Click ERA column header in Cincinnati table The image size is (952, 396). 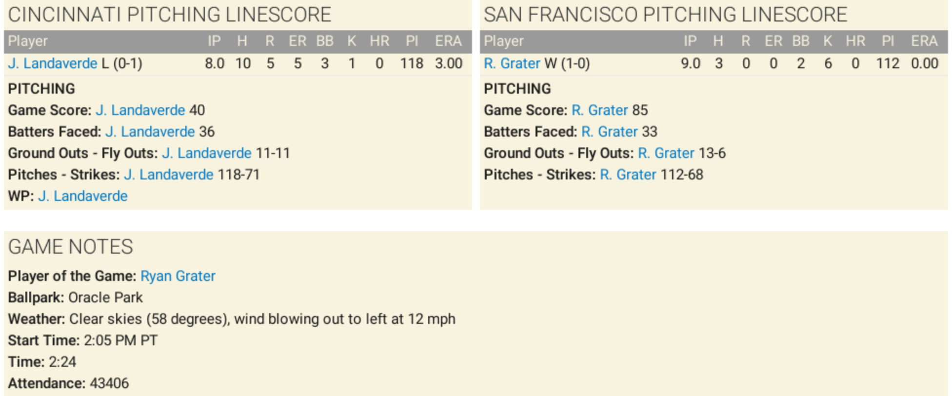448,41
